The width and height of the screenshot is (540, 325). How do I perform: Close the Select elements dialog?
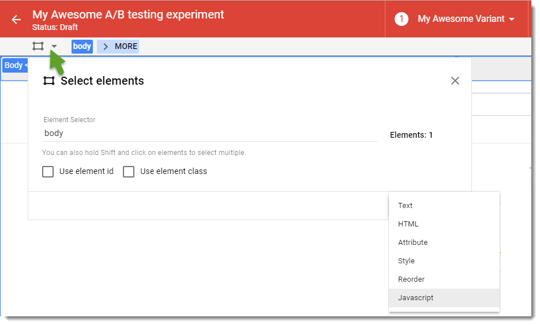(x=455, y=81)
